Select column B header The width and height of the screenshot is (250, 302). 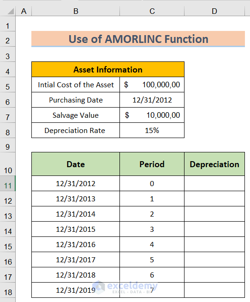tap(76, 11)
